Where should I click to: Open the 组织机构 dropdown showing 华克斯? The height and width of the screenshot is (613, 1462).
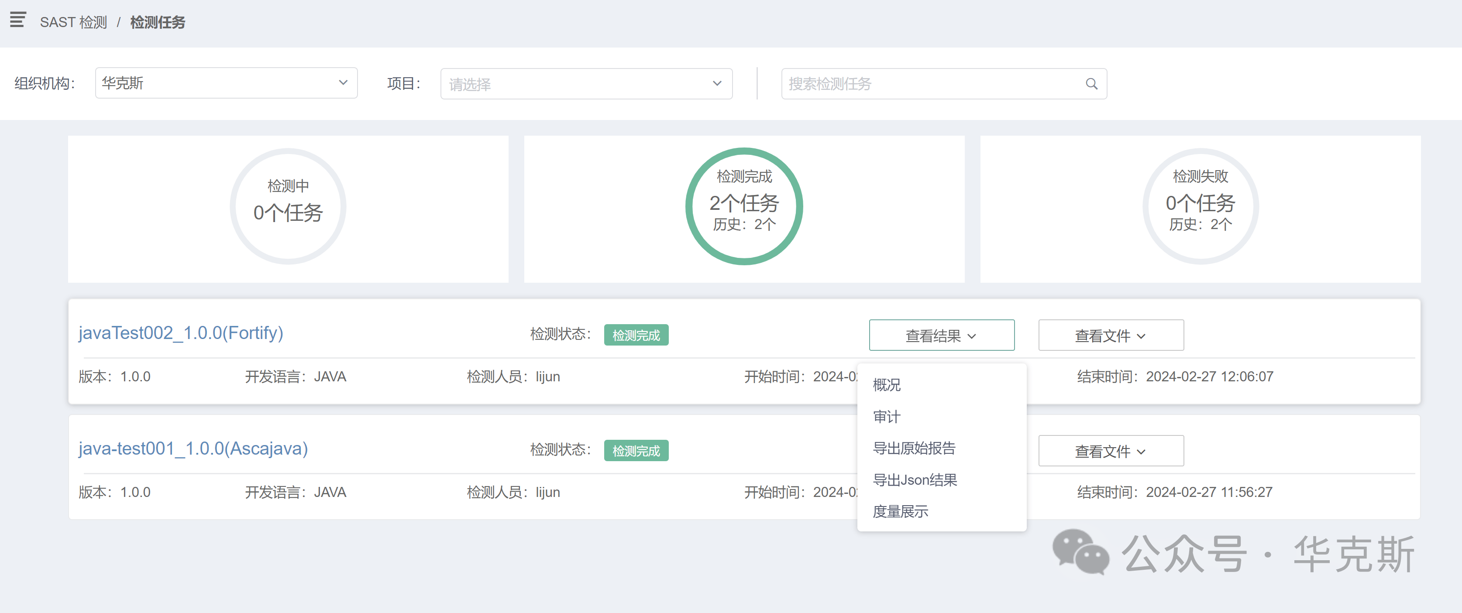[x=225, y=83]
